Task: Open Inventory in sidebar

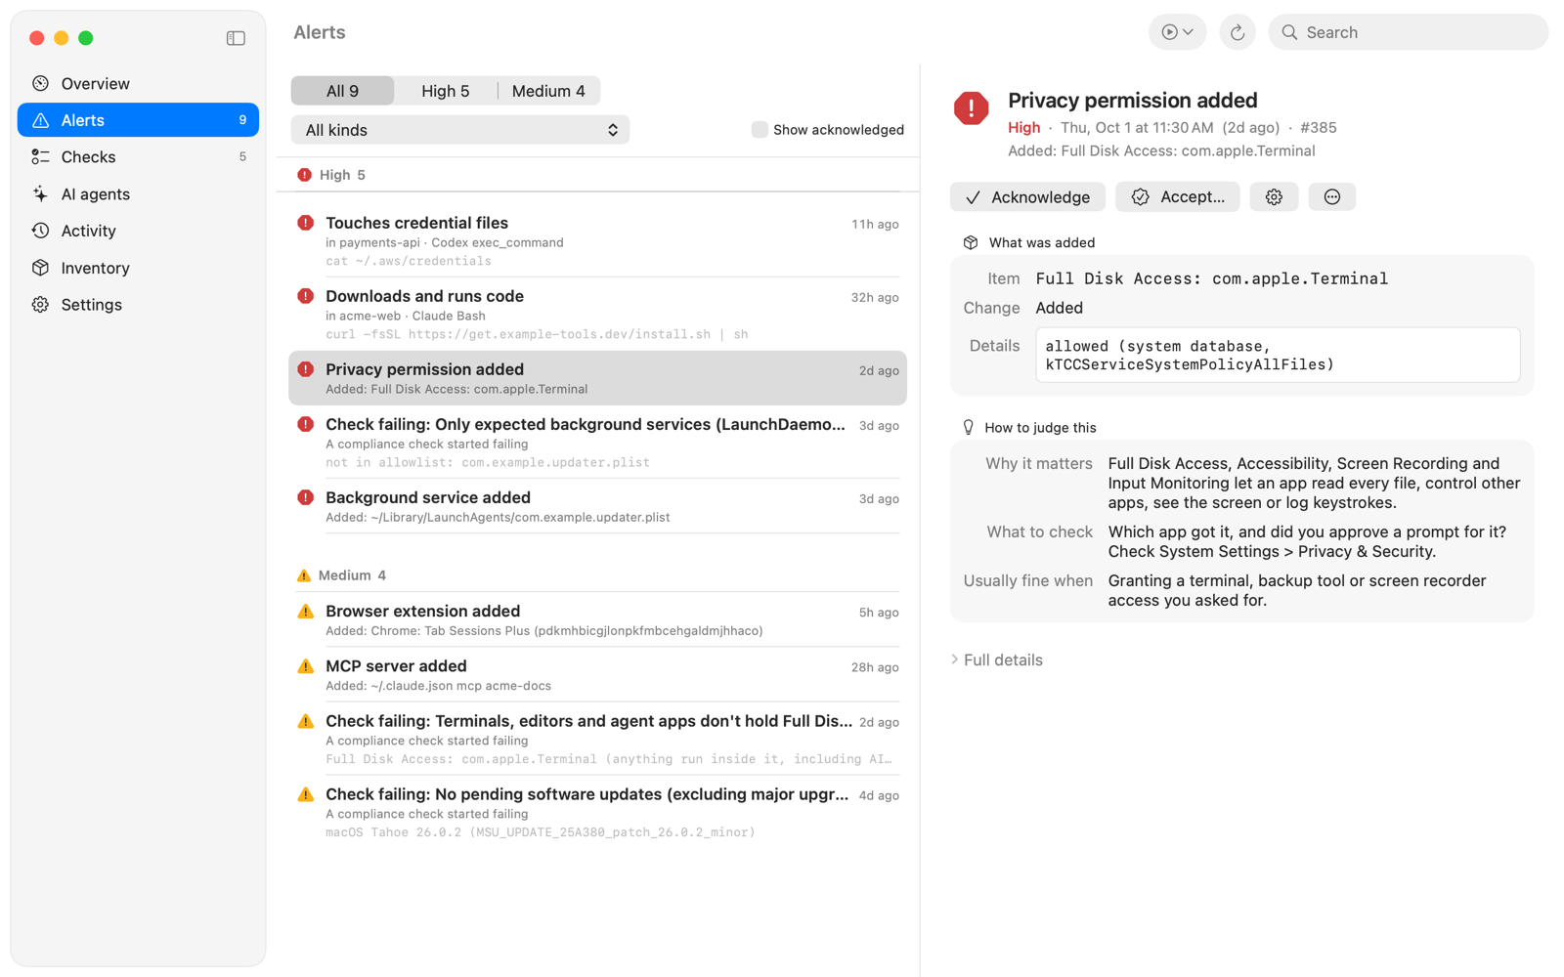Action: pos(138,268)
